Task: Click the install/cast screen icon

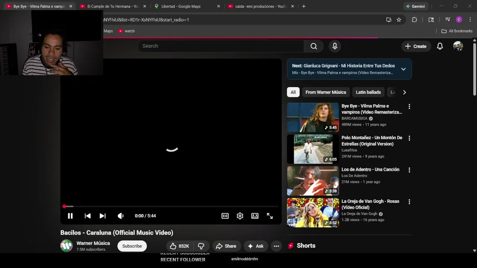Action: point(389,20)
